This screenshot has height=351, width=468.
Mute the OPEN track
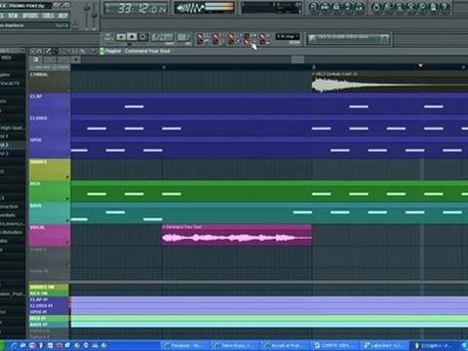pos(67,155)
